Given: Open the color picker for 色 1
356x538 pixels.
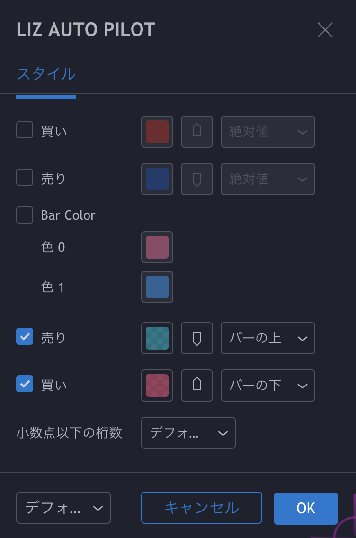Looking at the screenshot, I should 157,287.
